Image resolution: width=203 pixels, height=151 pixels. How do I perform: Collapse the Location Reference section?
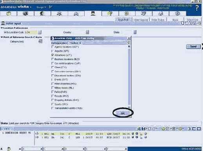click(x=2, y=28)
